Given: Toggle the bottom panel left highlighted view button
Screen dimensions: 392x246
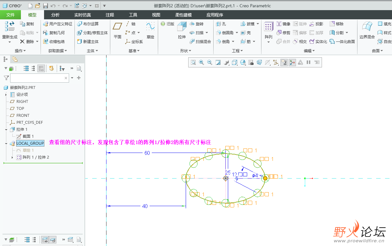Looking at the screenshot, I should click(45, 240).
